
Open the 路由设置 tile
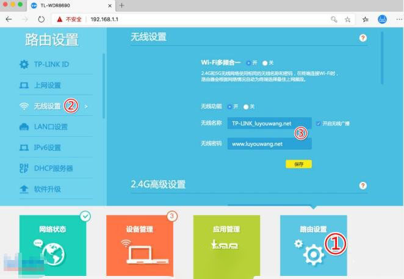314,245
